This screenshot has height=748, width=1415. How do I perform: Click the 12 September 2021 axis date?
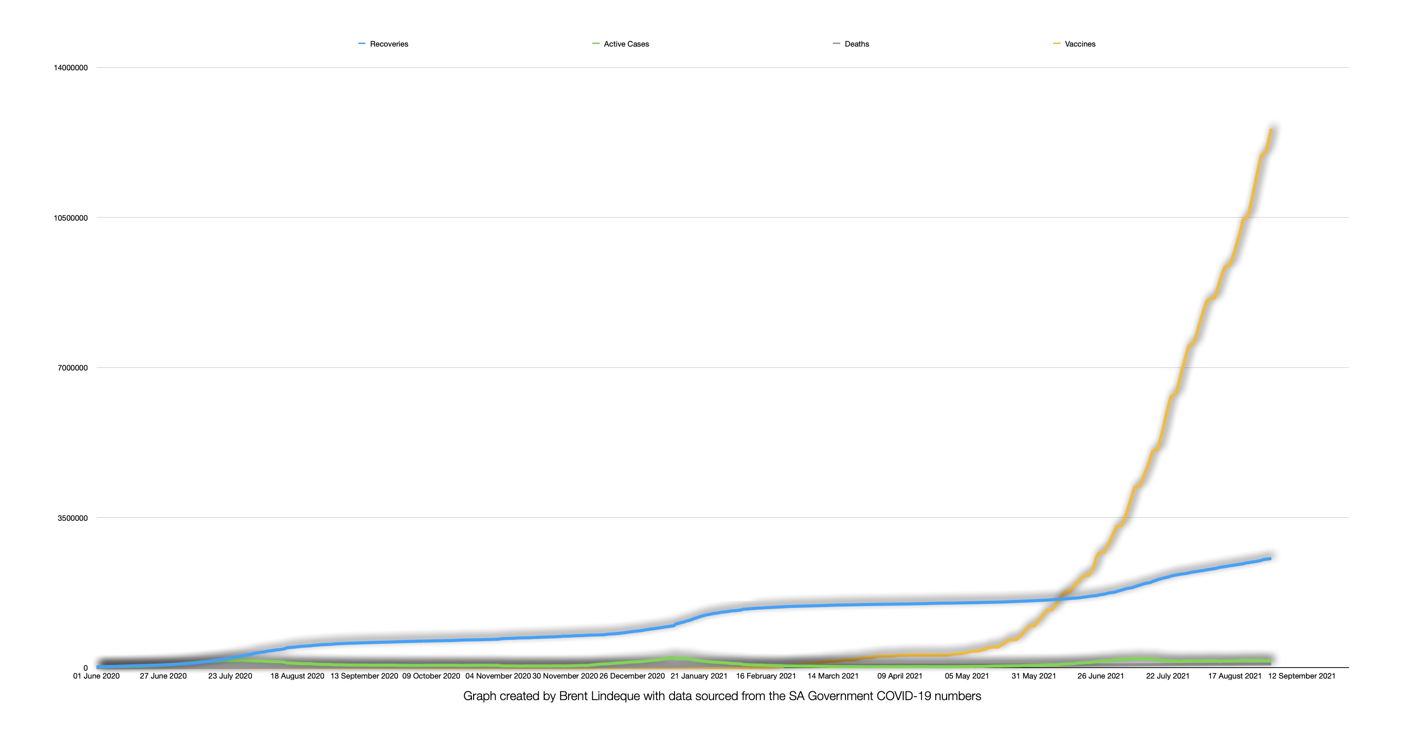click(1301, 676)
